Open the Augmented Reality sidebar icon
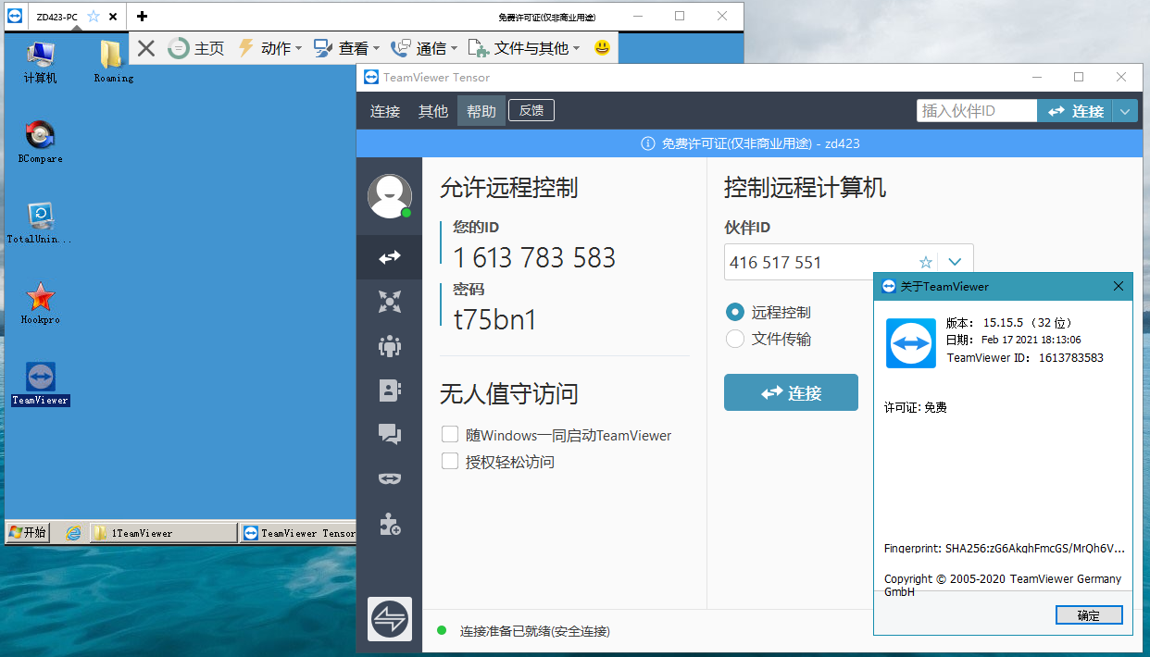Viewport: 1150px width, 657px height. tap(389, 479)
